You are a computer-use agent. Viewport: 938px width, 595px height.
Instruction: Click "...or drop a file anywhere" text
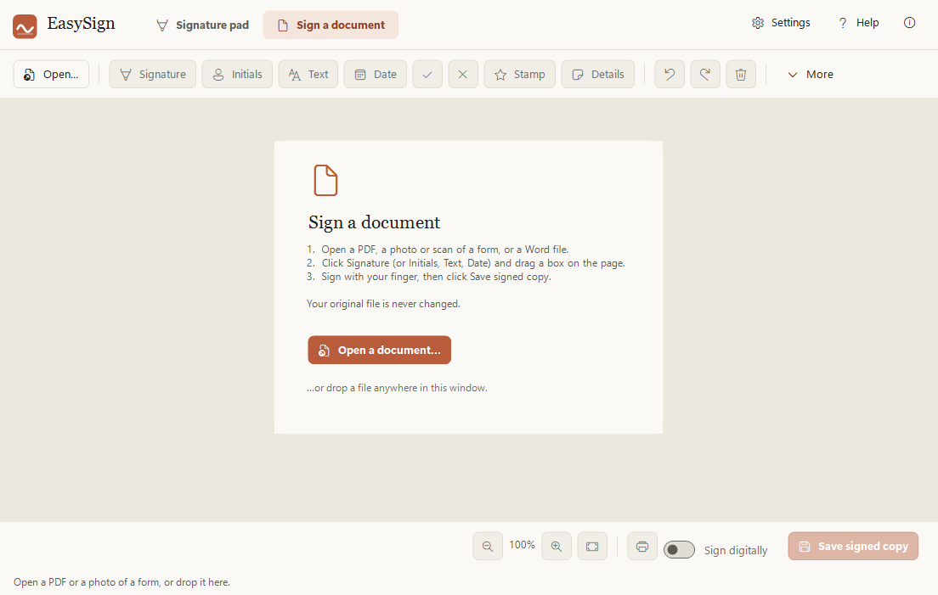(x=398, y=388)
